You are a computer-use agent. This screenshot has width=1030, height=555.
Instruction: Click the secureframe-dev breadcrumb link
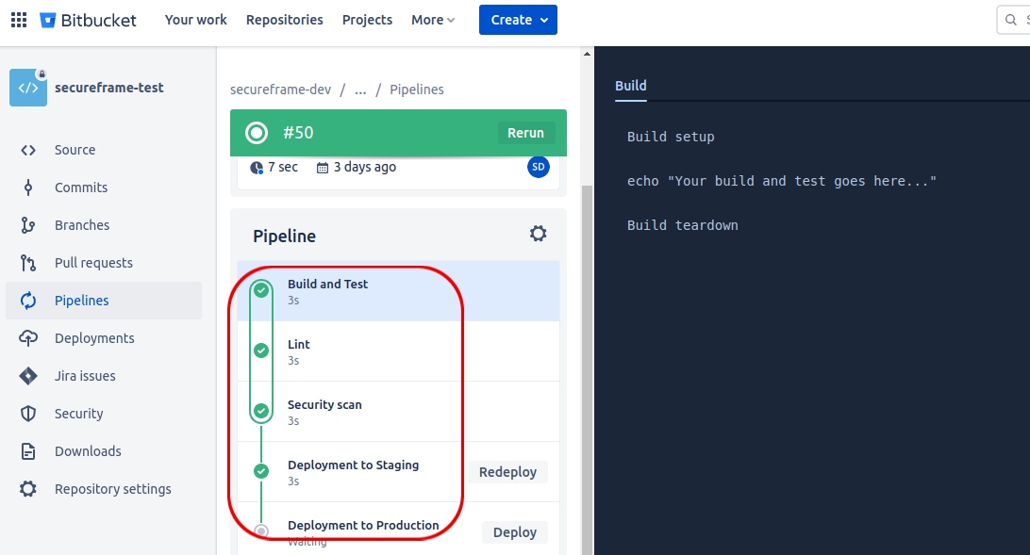(280, 90)
